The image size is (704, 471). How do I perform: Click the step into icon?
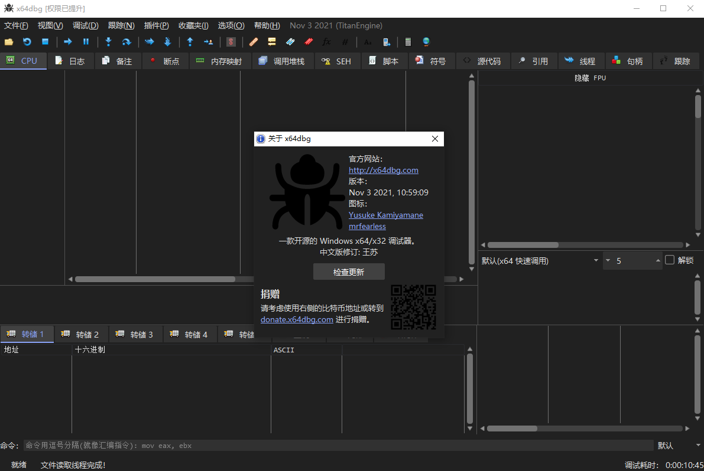click(108, 42)
